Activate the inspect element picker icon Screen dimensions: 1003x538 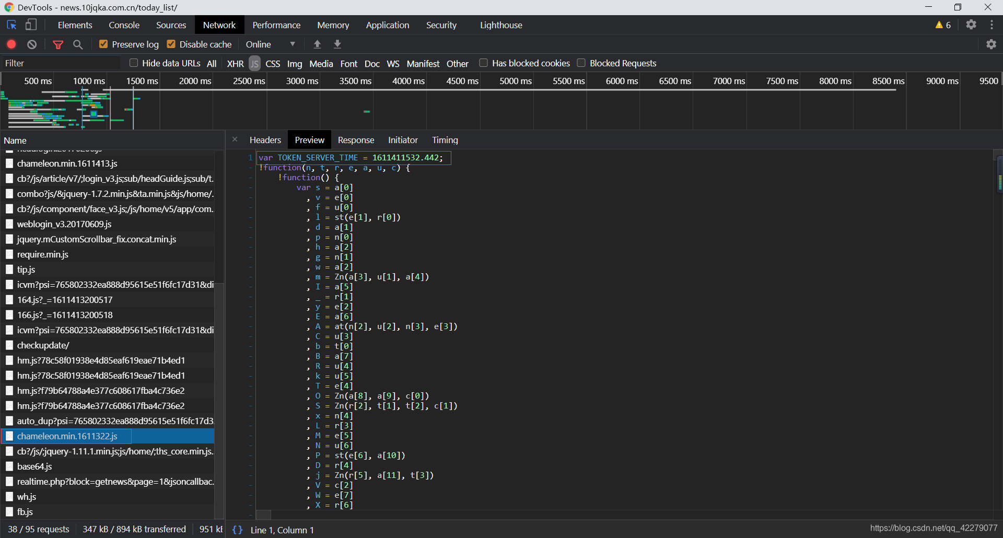tap(11, 25)
